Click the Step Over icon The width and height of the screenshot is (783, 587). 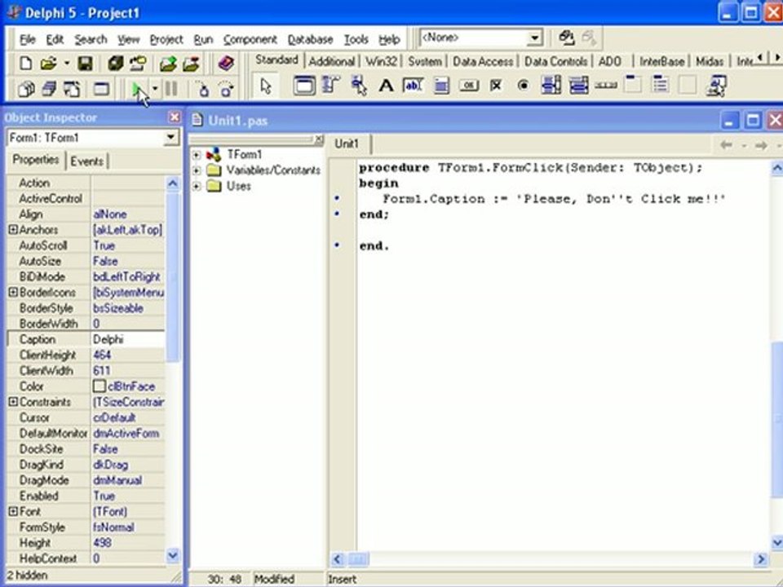(x=226, y=90)
